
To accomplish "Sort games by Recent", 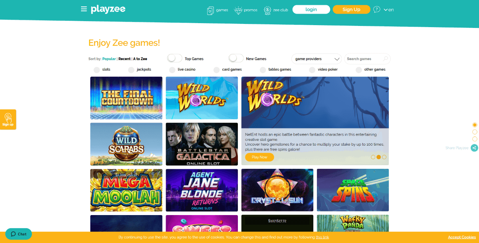I will (x=125, y=59).
